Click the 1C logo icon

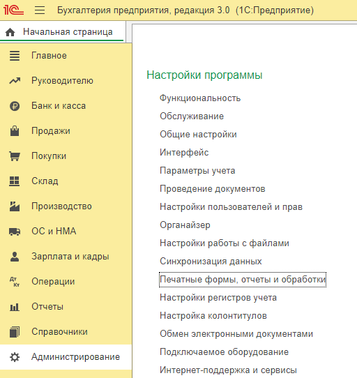13,10
